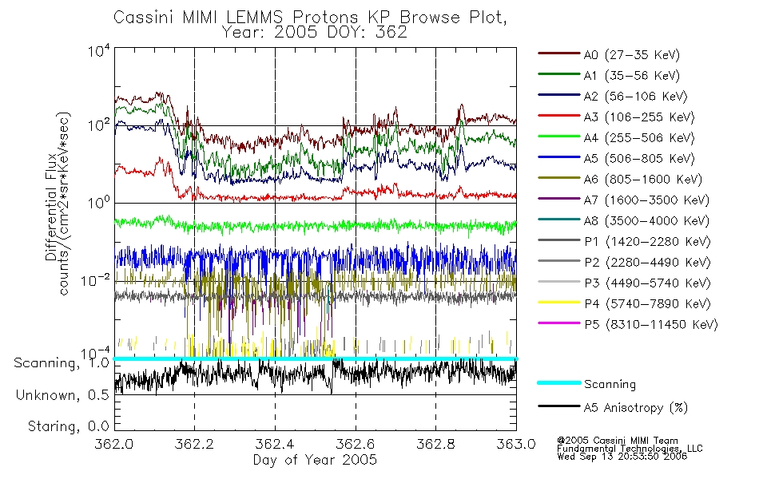
Task: Click the y-axis 10^-2 tick label
Action: click(x=96, y=280)
